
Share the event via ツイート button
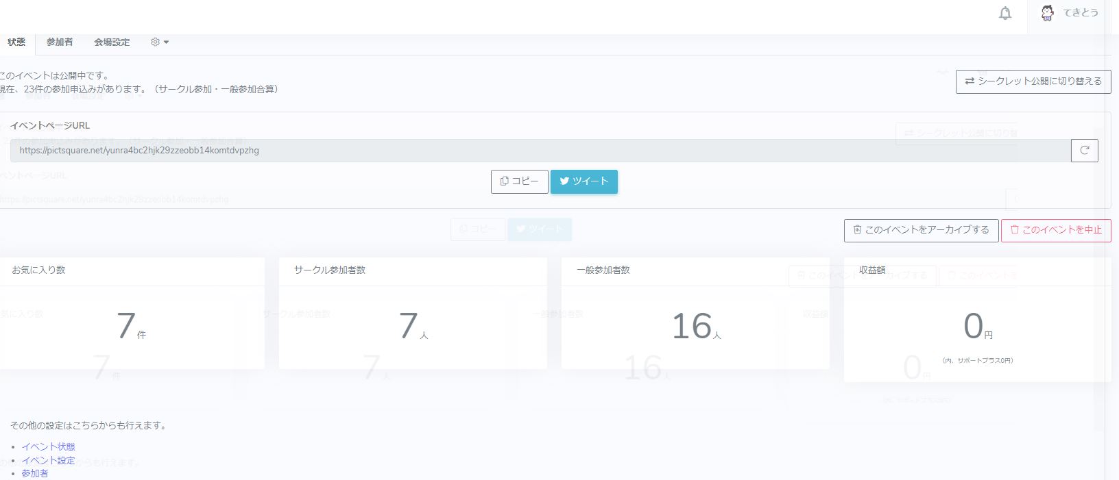583,181
